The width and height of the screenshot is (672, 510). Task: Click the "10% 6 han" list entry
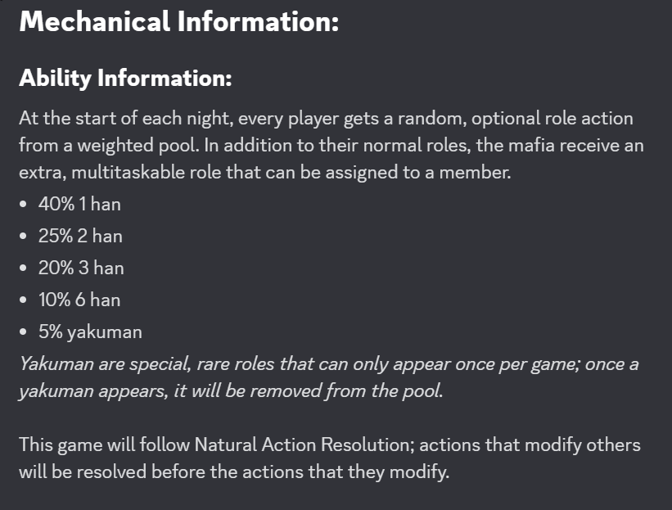point(79,300)
